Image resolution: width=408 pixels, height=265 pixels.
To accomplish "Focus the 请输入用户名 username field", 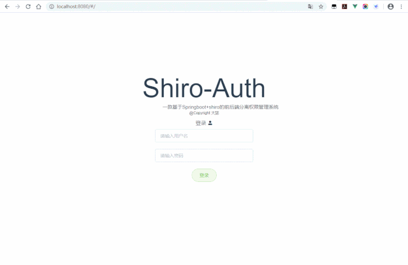I will [x=204, y=136].
